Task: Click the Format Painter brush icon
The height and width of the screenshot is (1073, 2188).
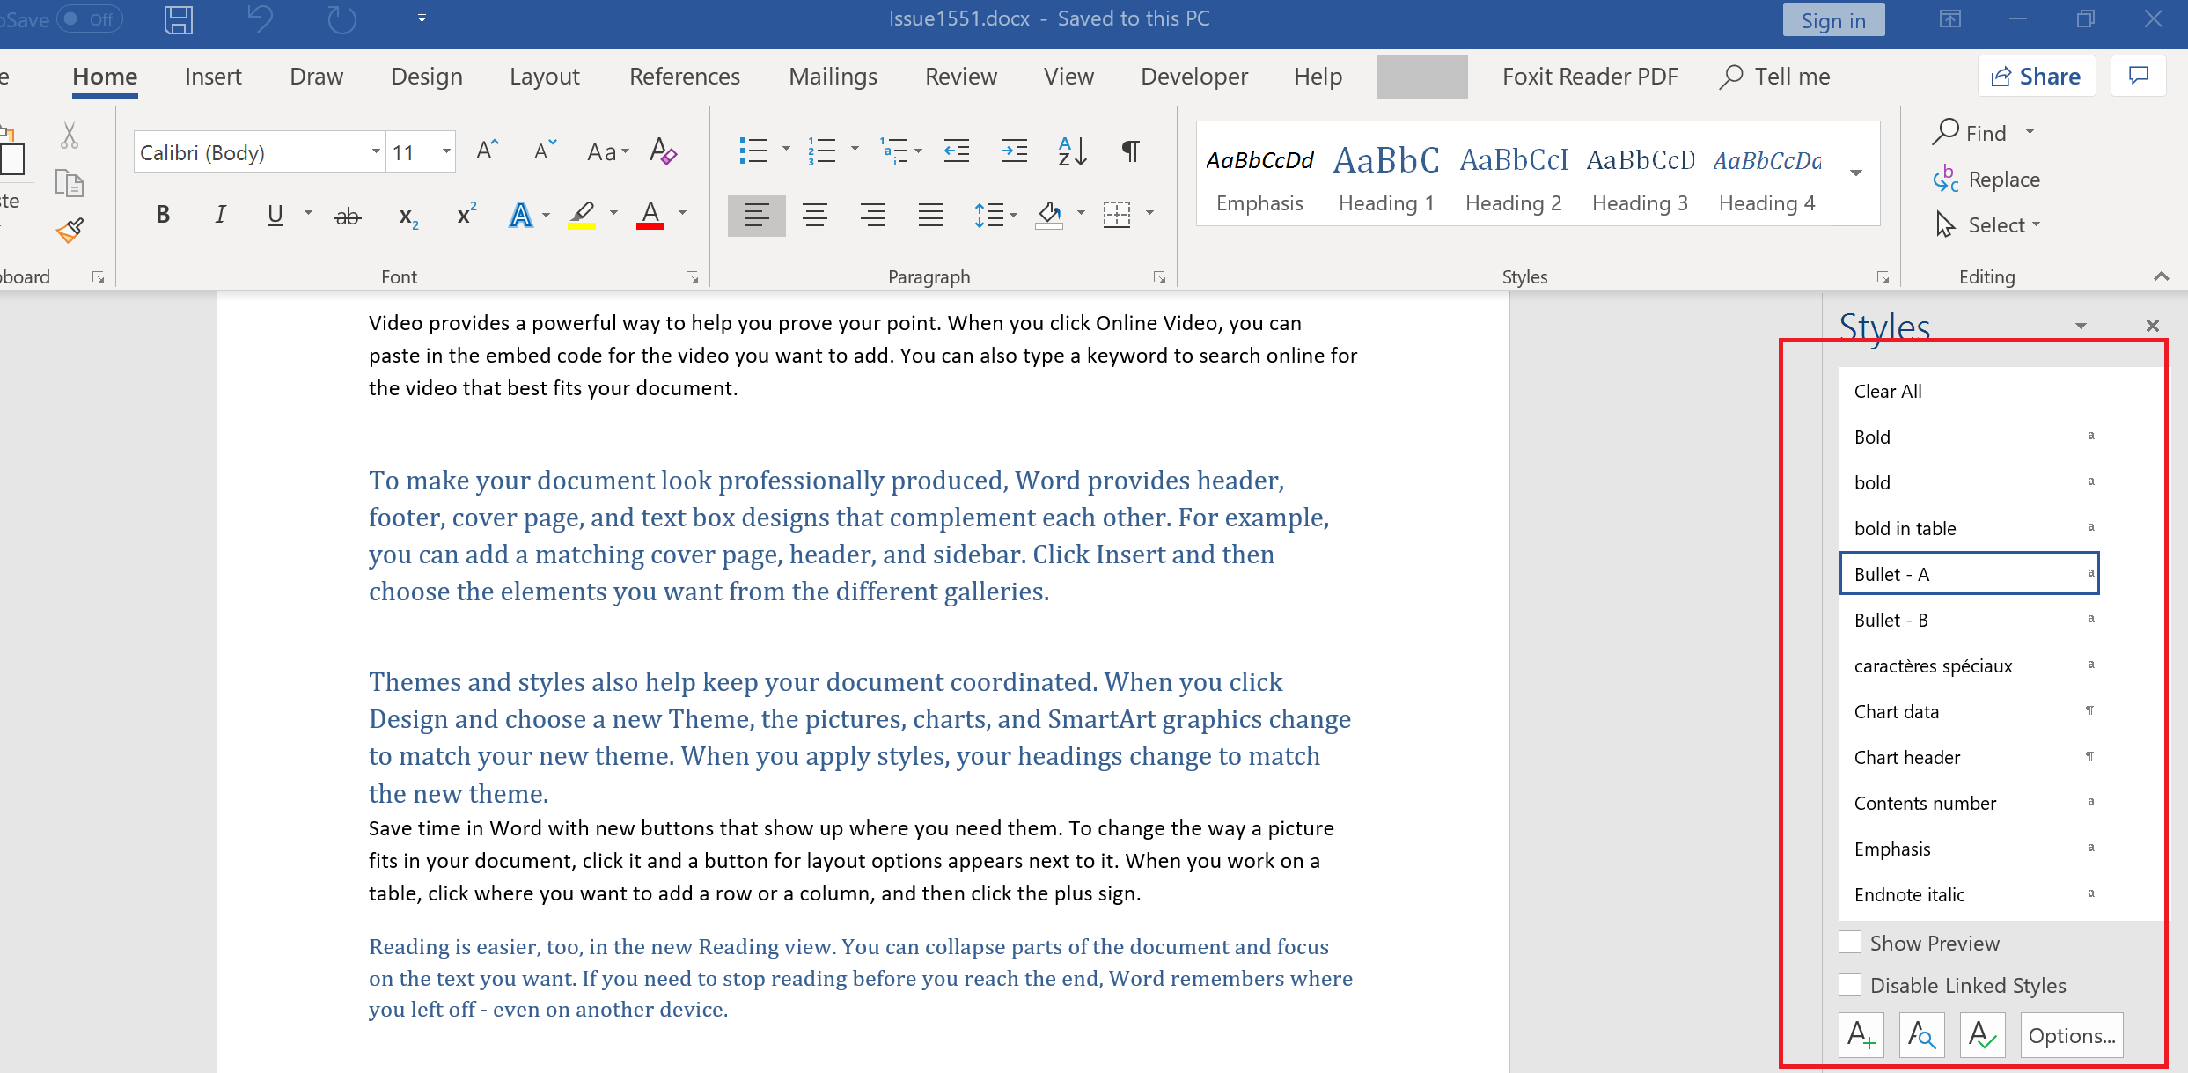Action: 70,231
